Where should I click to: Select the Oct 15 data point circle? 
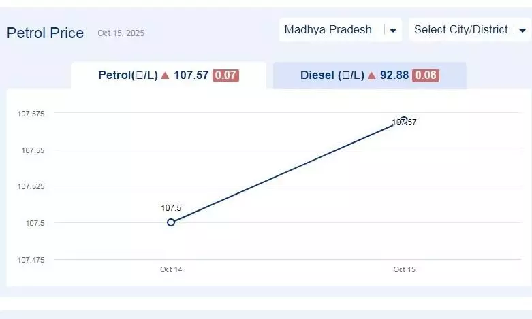[x=404, y=120]
